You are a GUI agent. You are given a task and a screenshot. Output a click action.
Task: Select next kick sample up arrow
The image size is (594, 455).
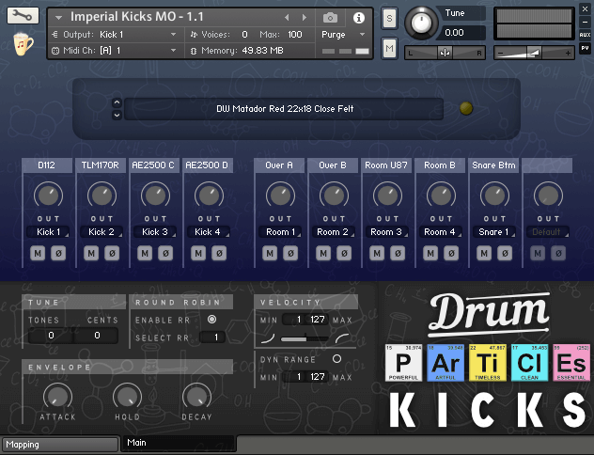click(x=117, y=102)
